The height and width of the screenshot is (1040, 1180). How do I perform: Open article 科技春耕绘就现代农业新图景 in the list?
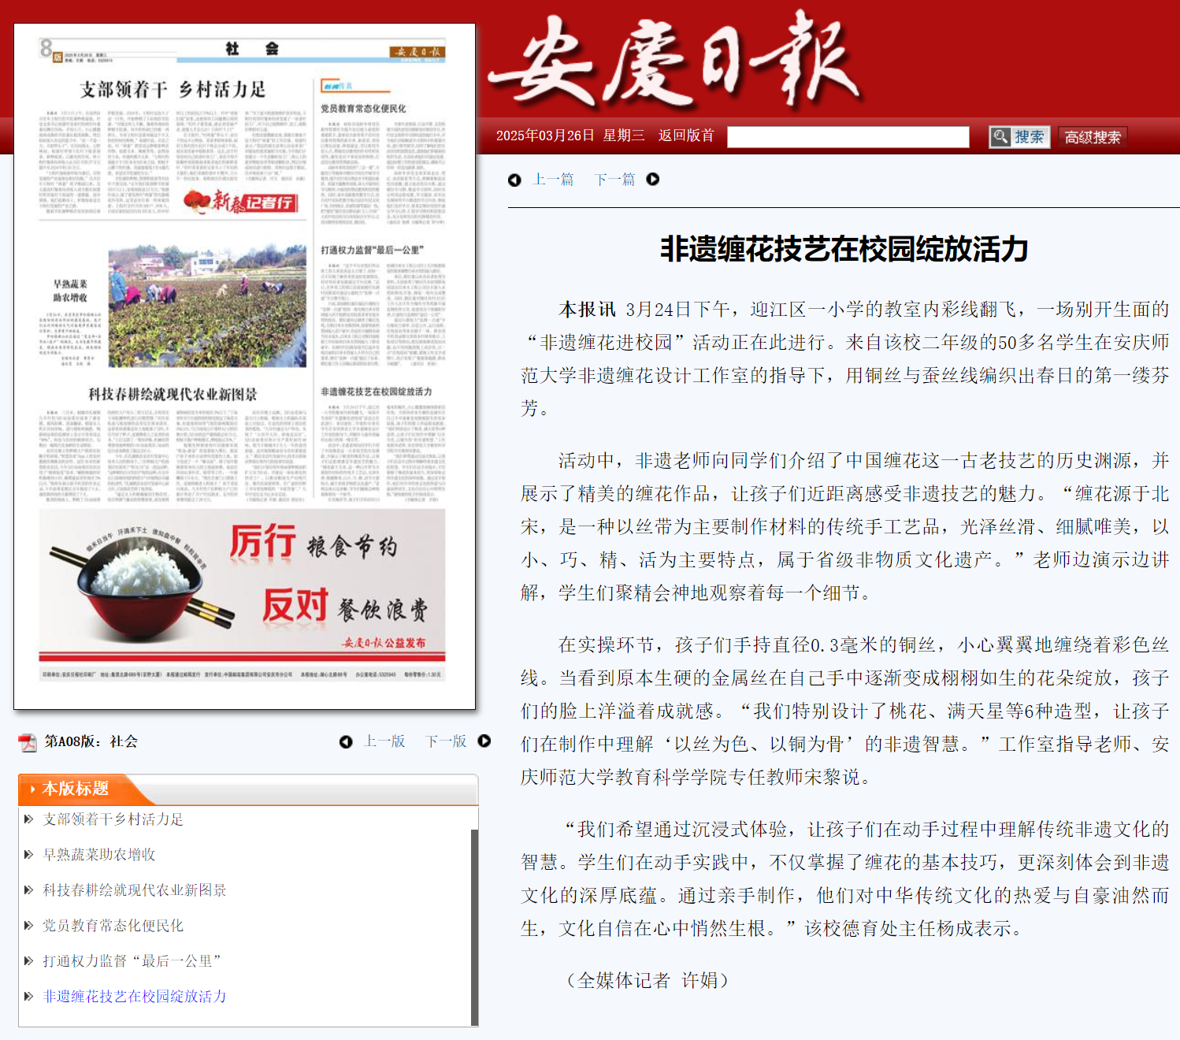pos(135,890)
